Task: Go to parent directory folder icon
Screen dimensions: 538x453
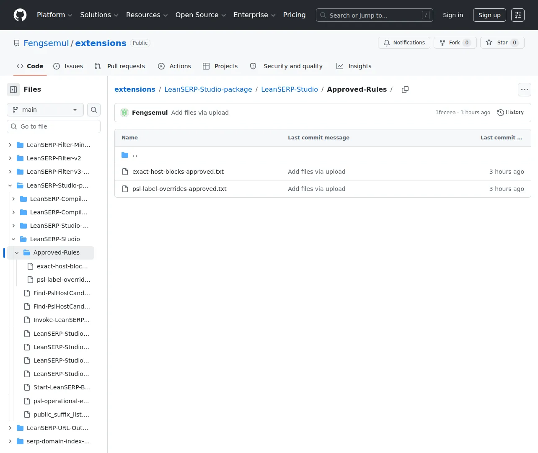Action: coord(125,155)
